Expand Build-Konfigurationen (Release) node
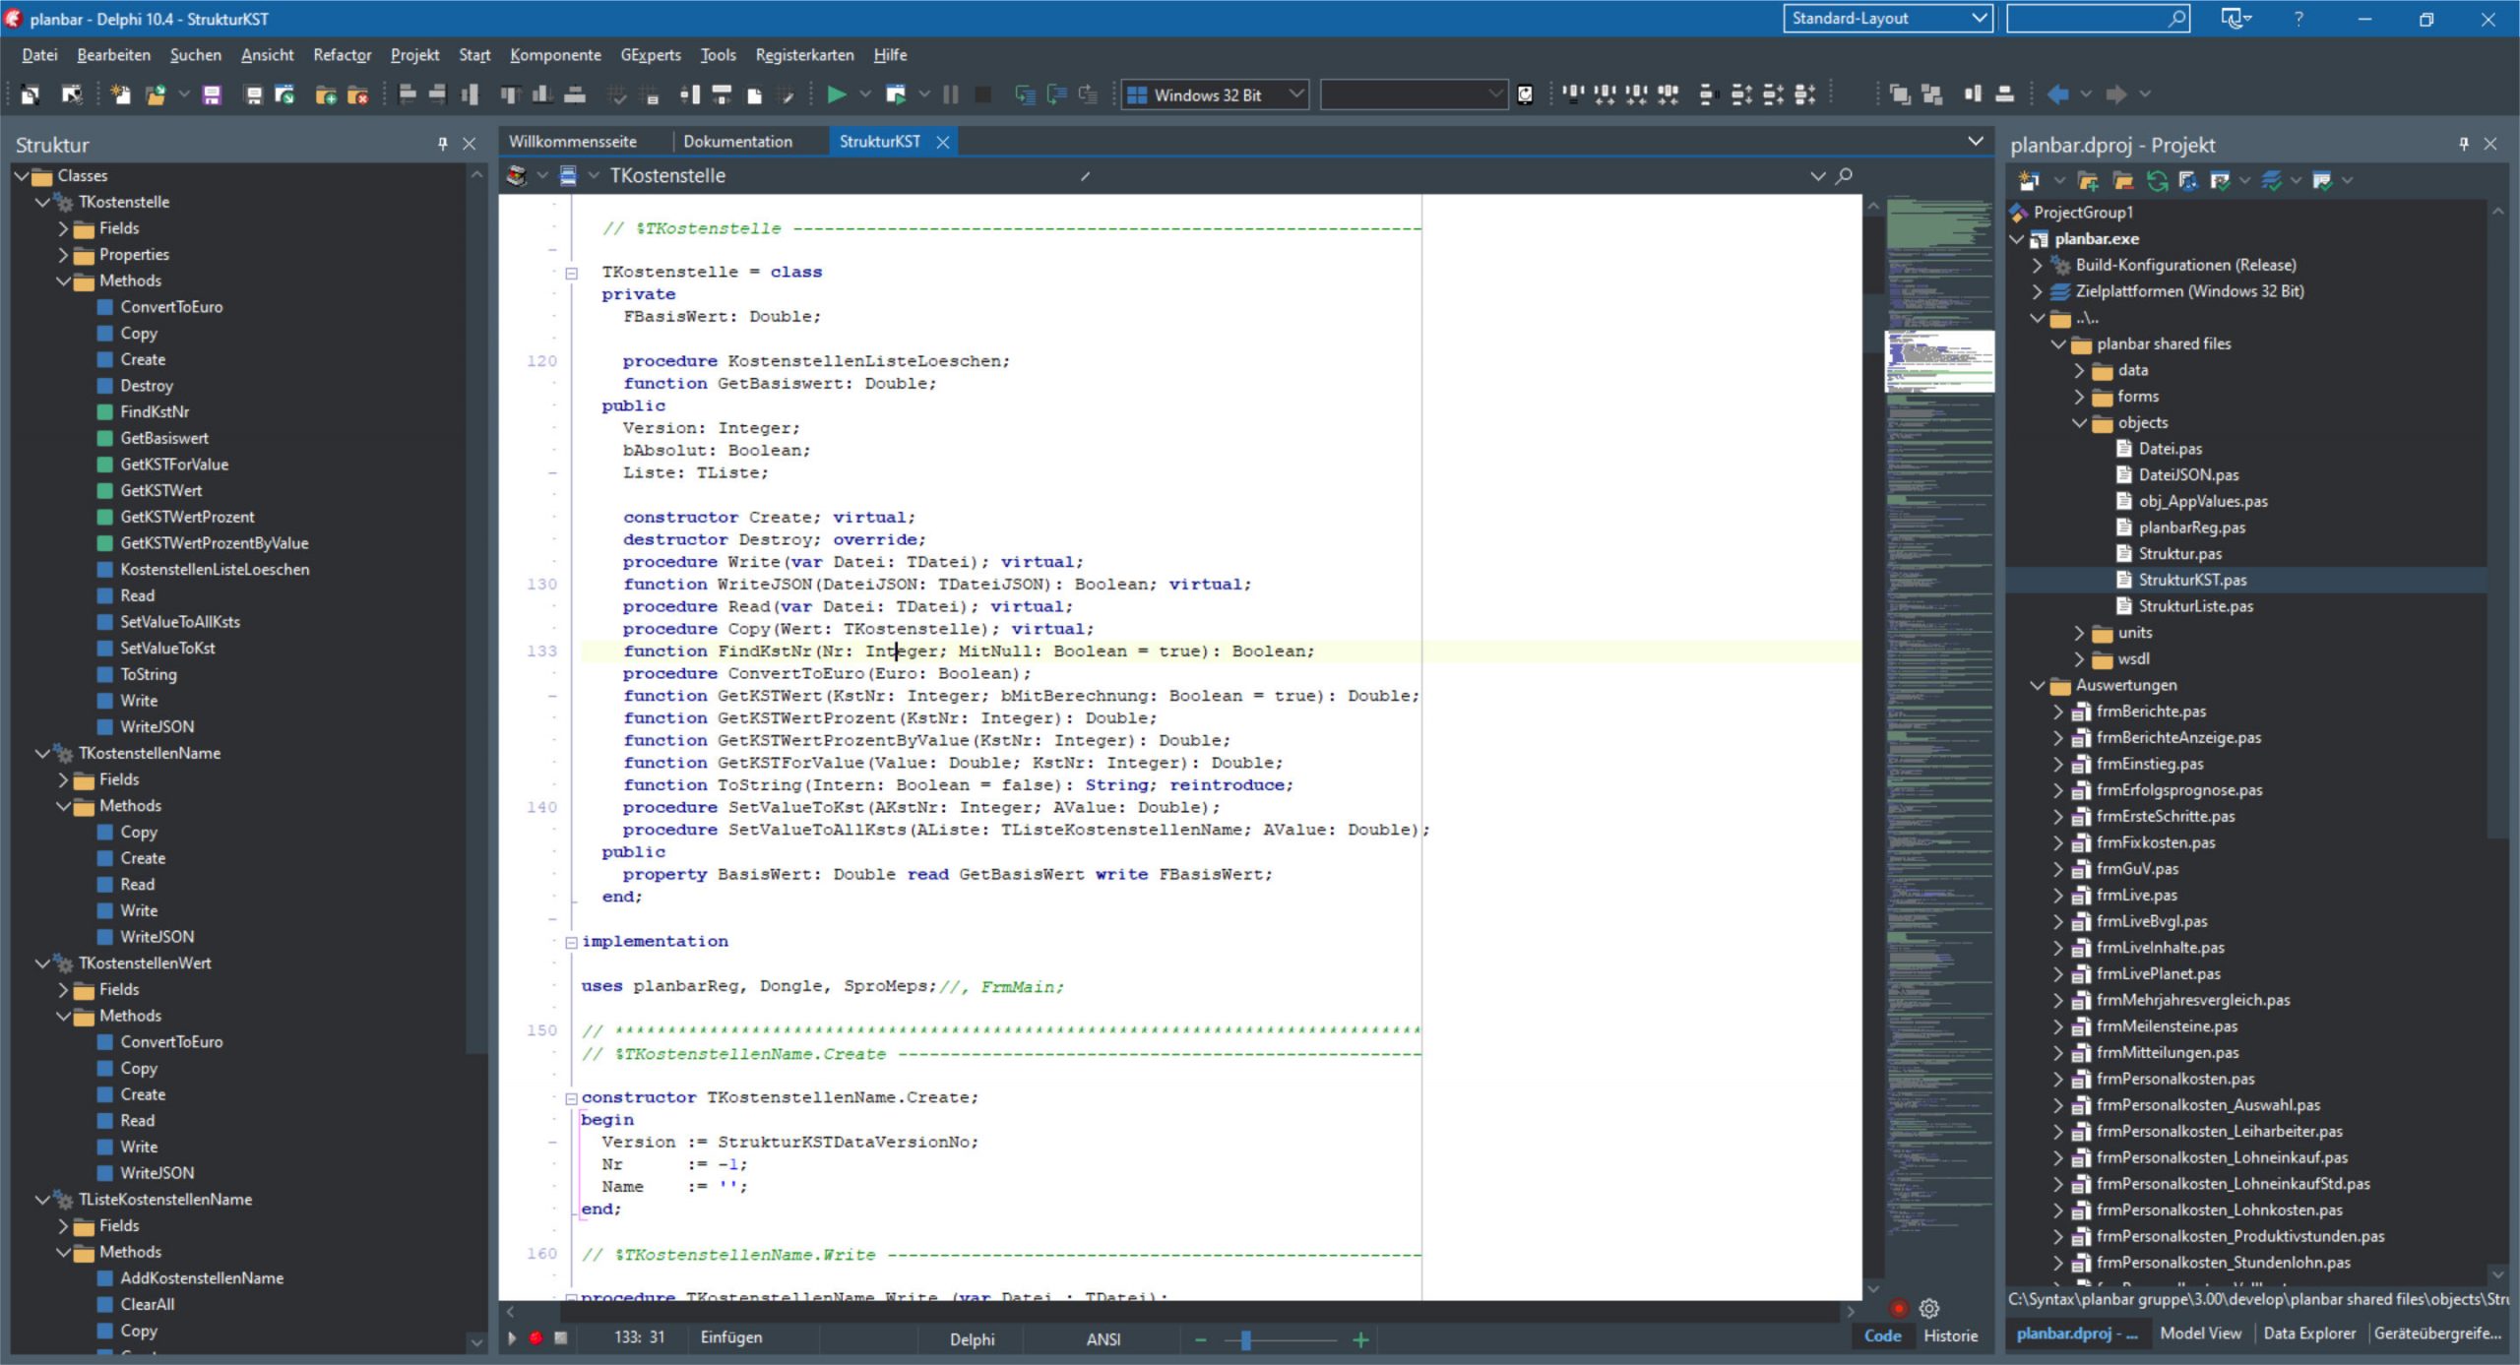The image size is (2520, 1365). 2037,266
